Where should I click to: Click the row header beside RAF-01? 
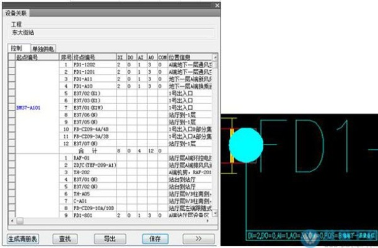coord(11,158)
